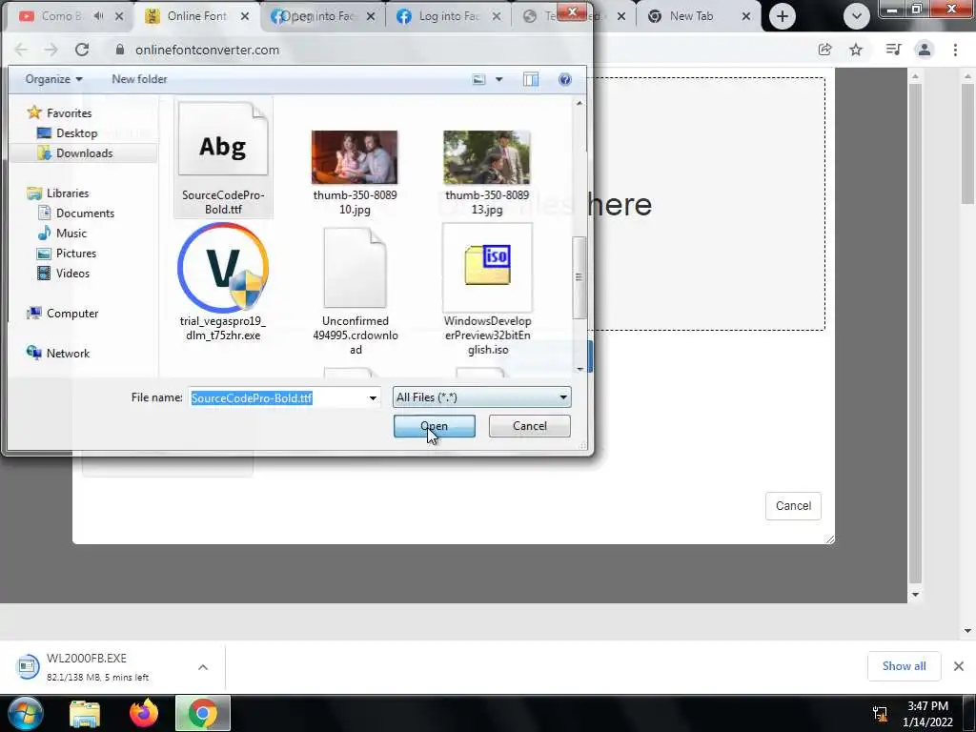Open the tab search dropdown button
The height and width of the screenshot is (732, 976).
tap(857, 16)
